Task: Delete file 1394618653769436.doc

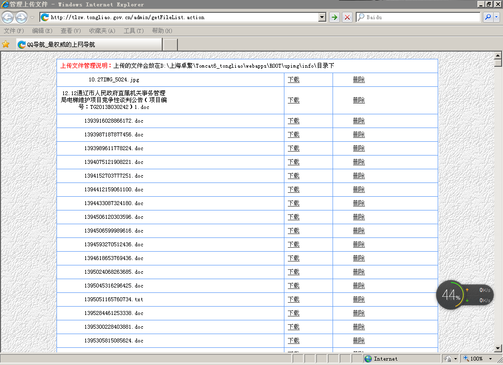Action: (359, 258)
